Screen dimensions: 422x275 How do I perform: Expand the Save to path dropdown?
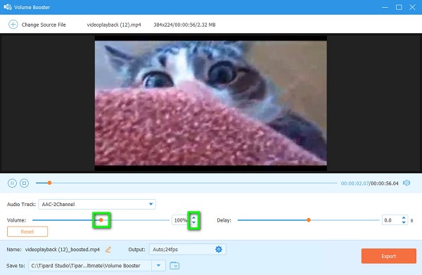pos(158,266)
